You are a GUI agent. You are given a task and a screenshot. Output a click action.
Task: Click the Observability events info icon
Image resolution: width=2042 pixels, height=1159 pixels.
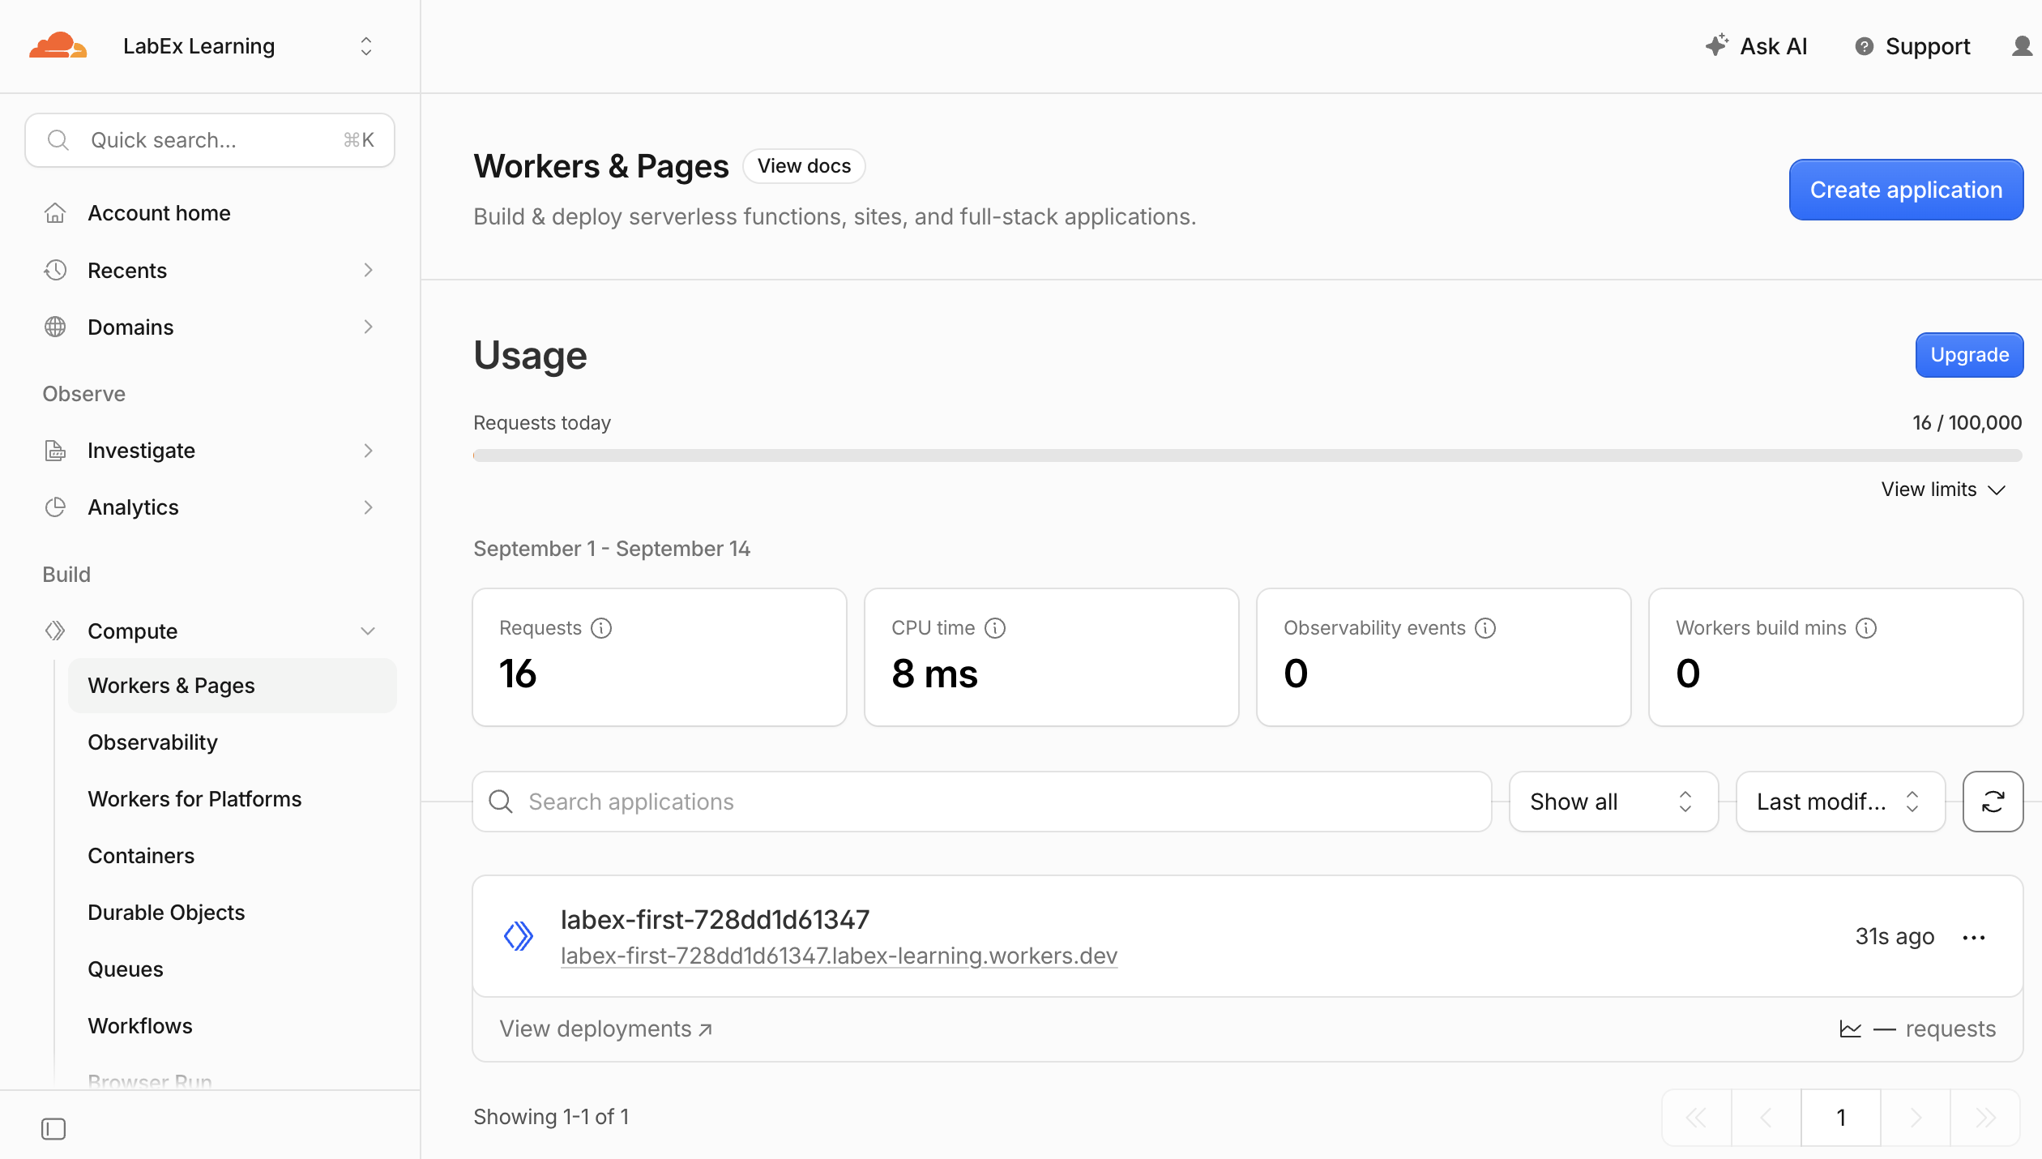point(1485,628)
